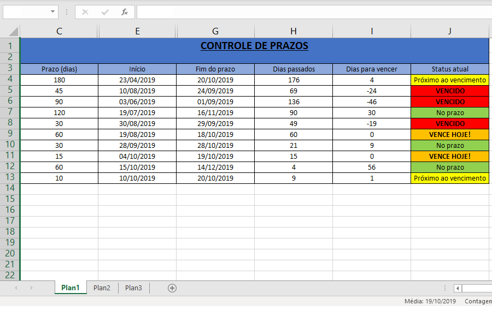Viewport: 492px width, 311px height.
Task: Click the Dias passados header cell
Action: point(294,69)
